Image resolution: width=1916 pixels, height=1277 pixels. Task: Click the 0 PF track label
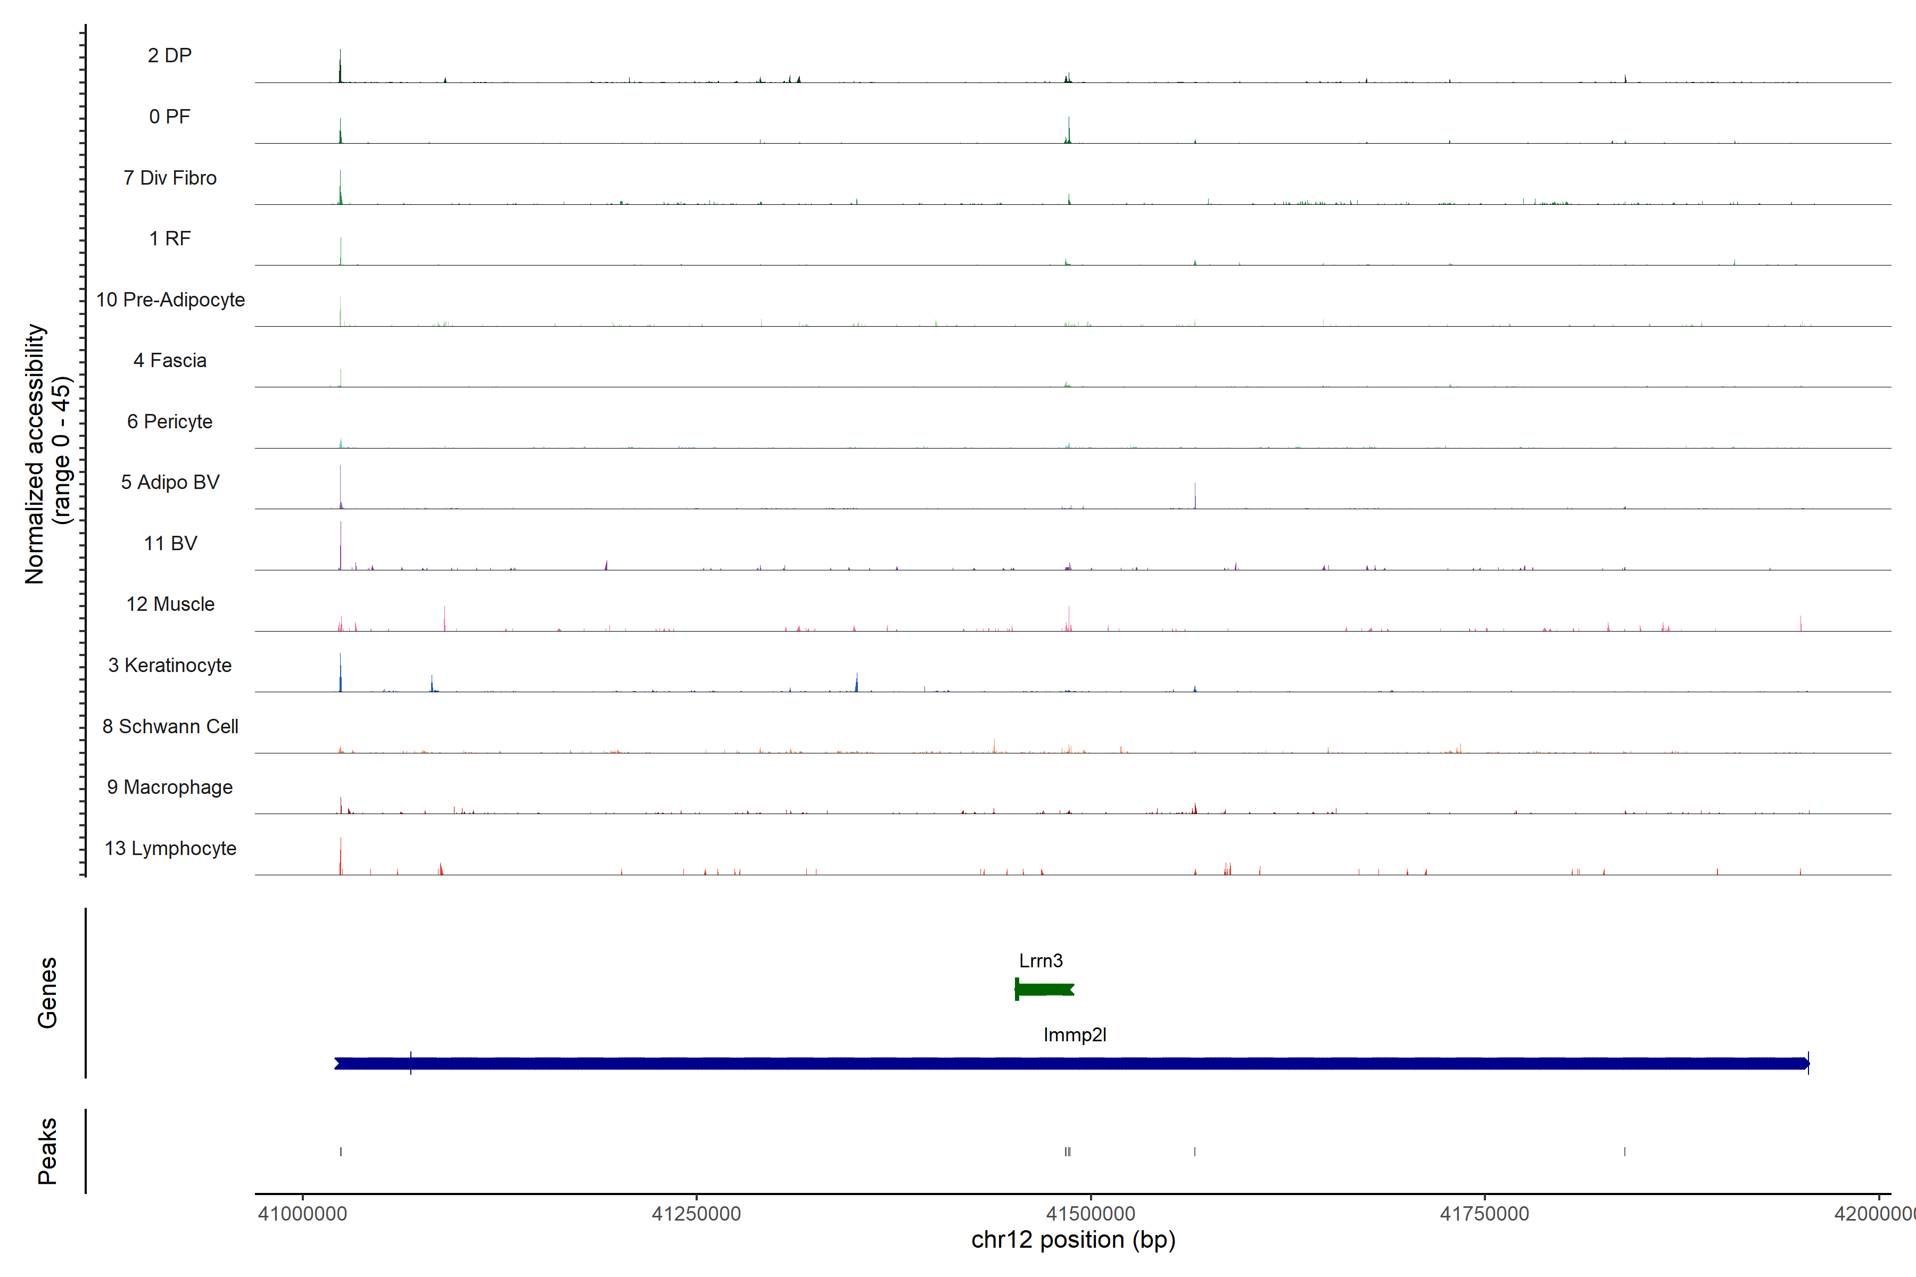tap(169, 117)
